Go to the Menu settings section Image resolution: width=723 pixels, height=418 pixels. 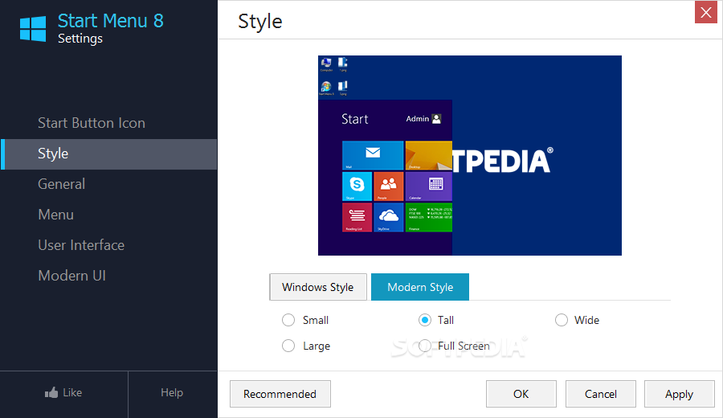(55, 215)
